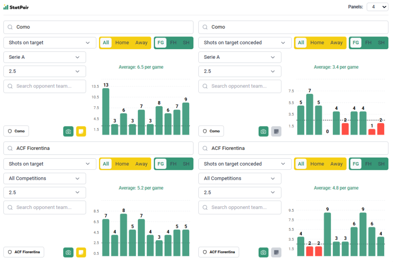Expand Serie A competition dropdown in first panel
This screenshot has width=393, height=262.
pyautogui.click(x=45, y=57)
